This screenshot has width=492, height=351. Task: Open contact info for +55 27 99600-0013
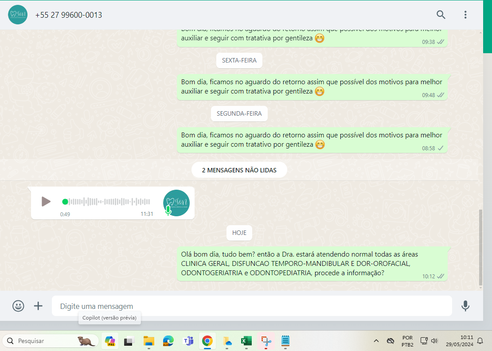tap(69, 15)
